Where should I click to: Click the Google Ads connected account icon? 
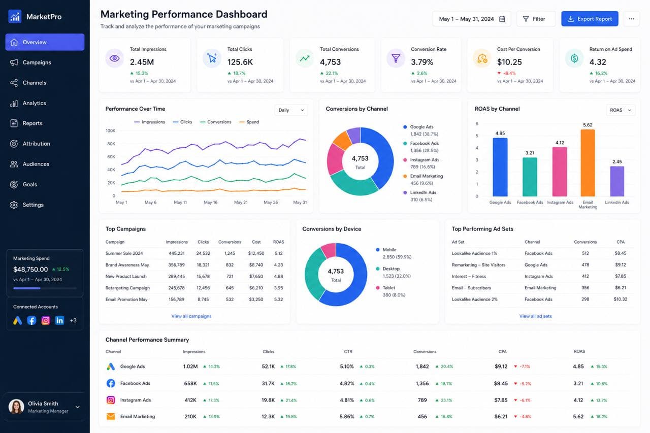pyautogui.click(x=18, y=320)
